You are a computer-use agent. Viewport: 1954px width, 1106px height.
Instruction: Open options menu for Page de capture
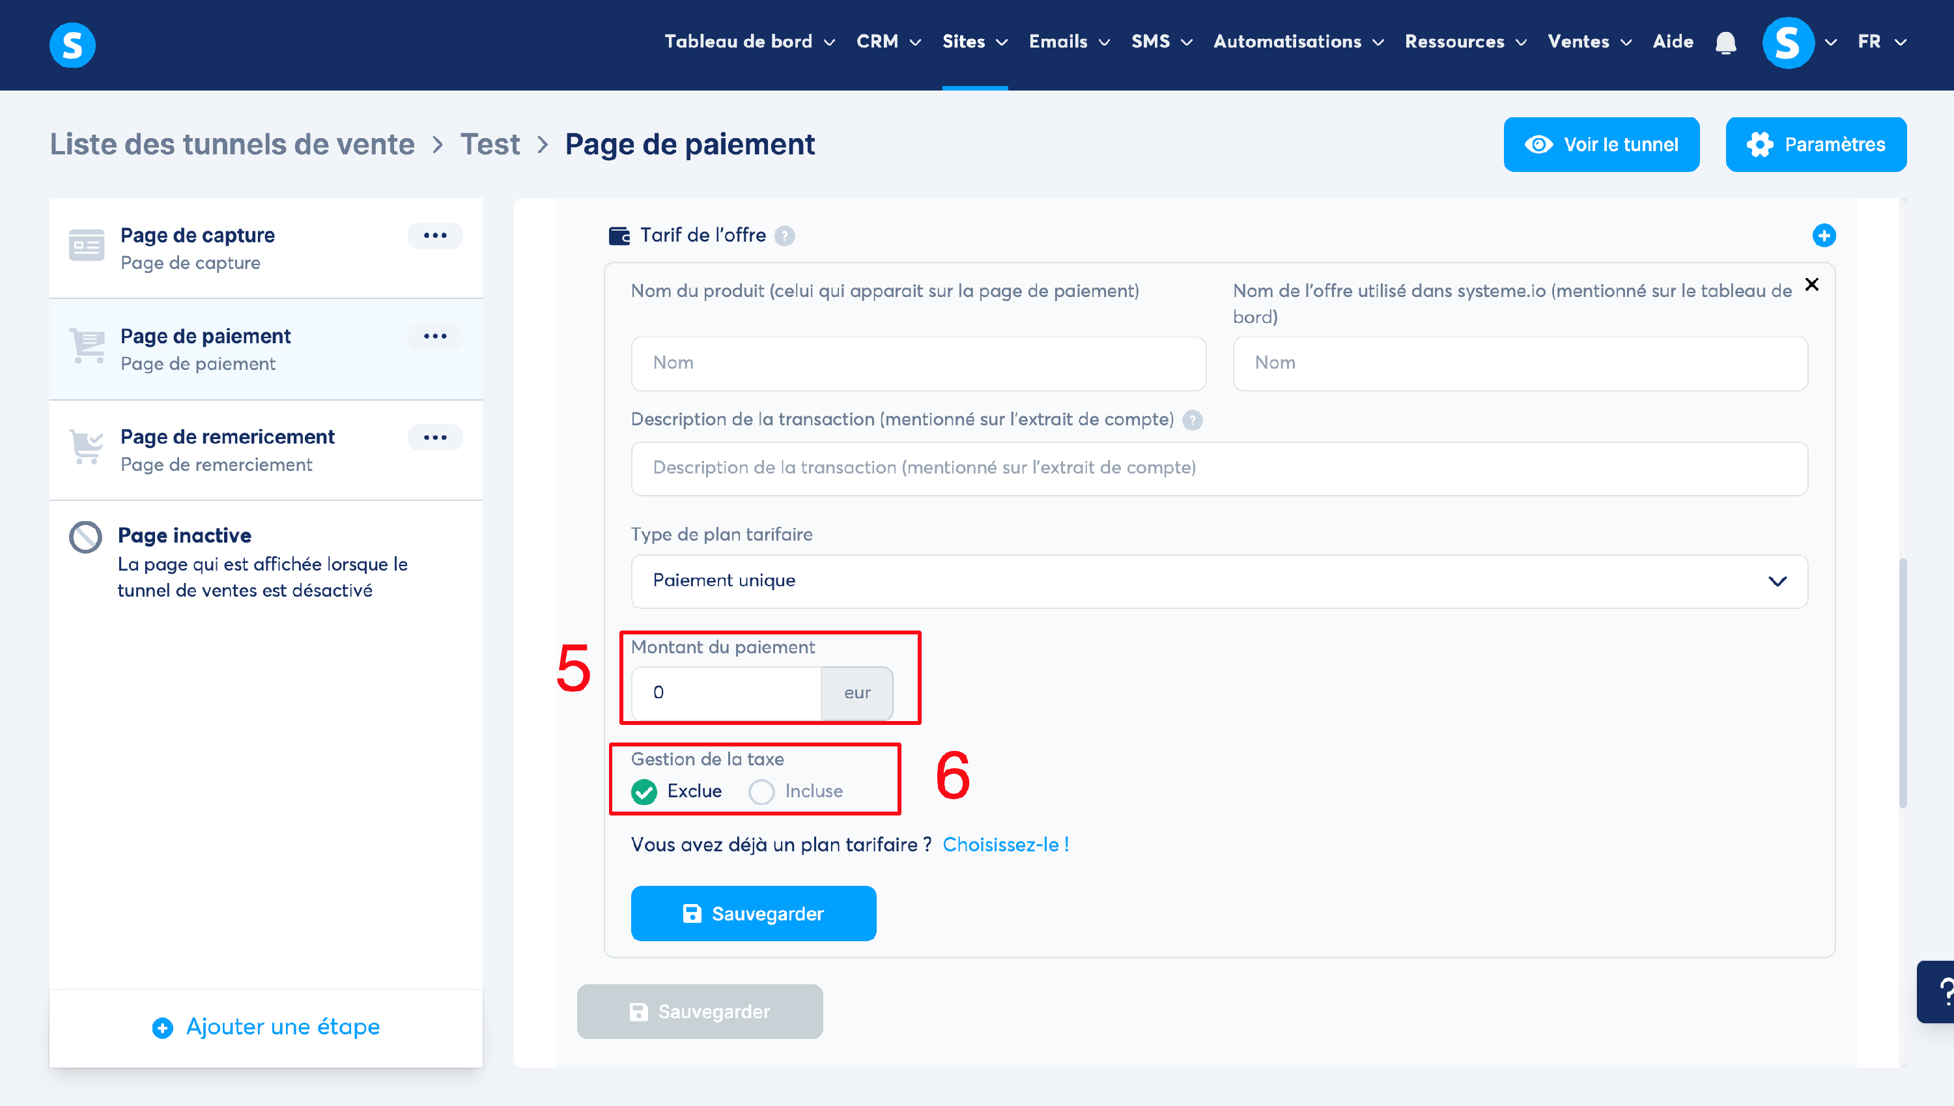click(x=434, y=236)
